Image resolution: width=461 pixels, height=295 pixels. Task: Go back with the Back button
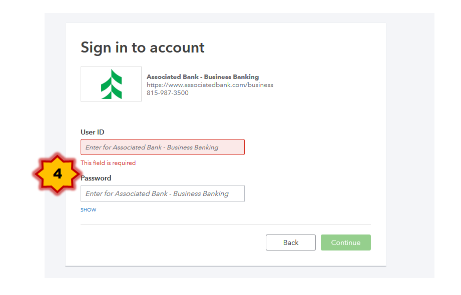point(291,242)
